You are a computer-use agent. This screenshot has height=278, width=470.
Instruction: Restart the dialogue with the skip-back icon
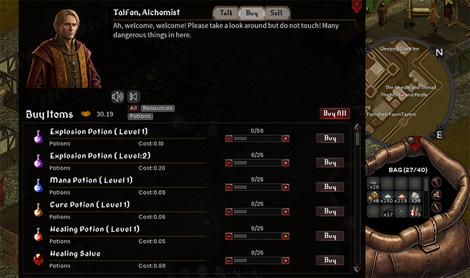[133, 96]
